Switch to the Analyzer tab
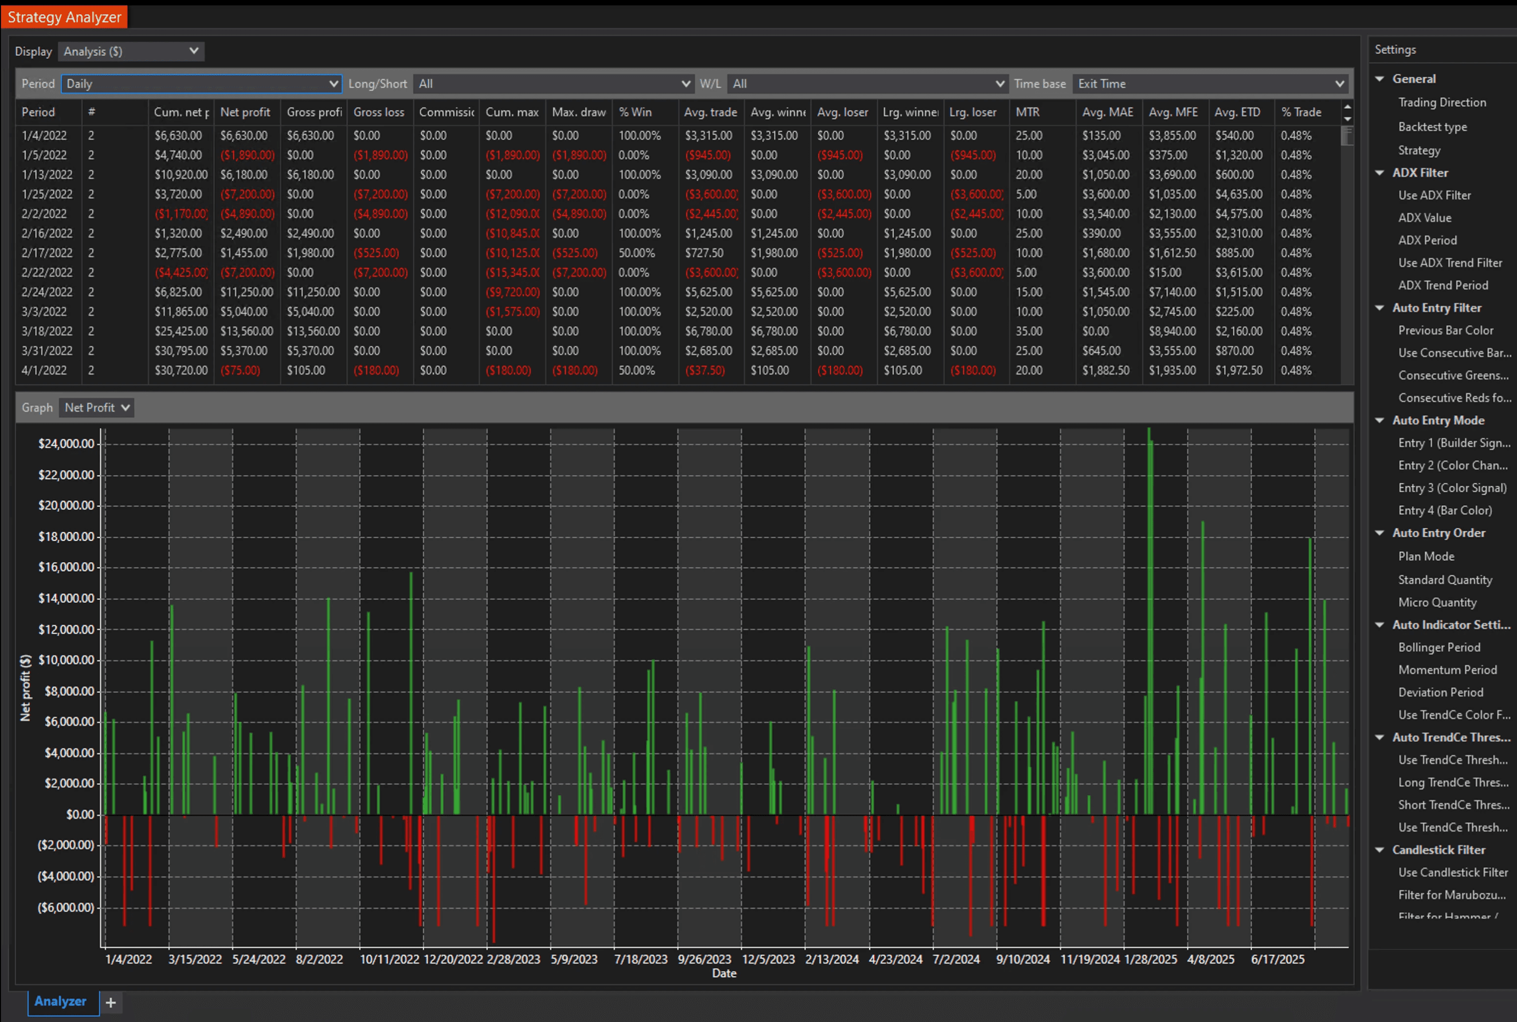Image resolution: width=1517 pixels, height=1022 pixels. pos(61,1001)
